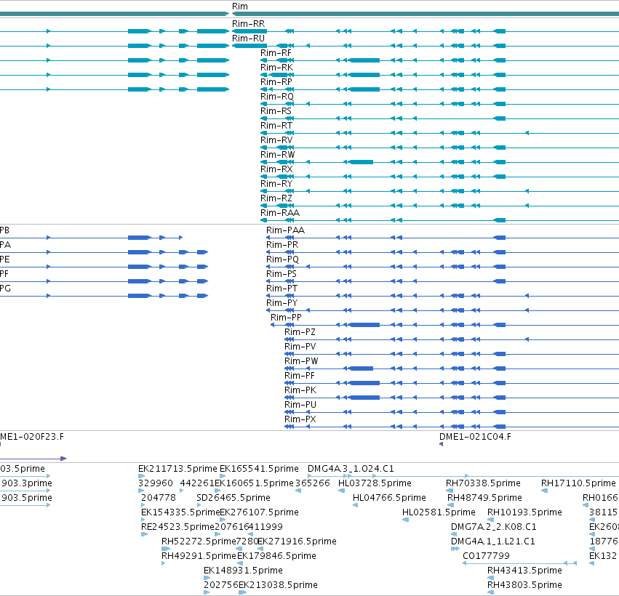Select the Rim-PS protein label
This screenshot has height=596, width=619.
pos(281,274)
